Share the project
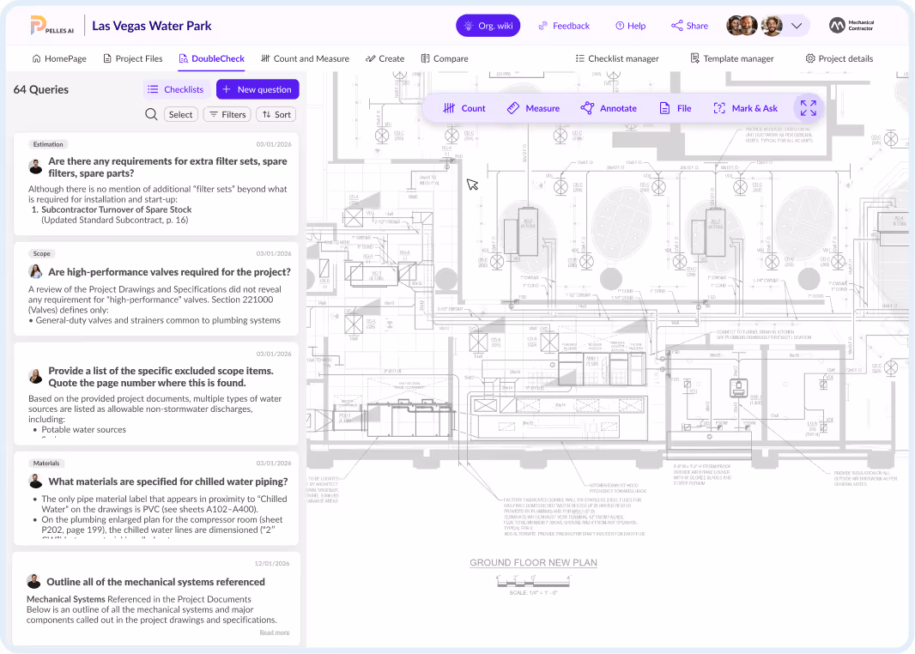Viewport: 915px width, 654px height. 689,26
